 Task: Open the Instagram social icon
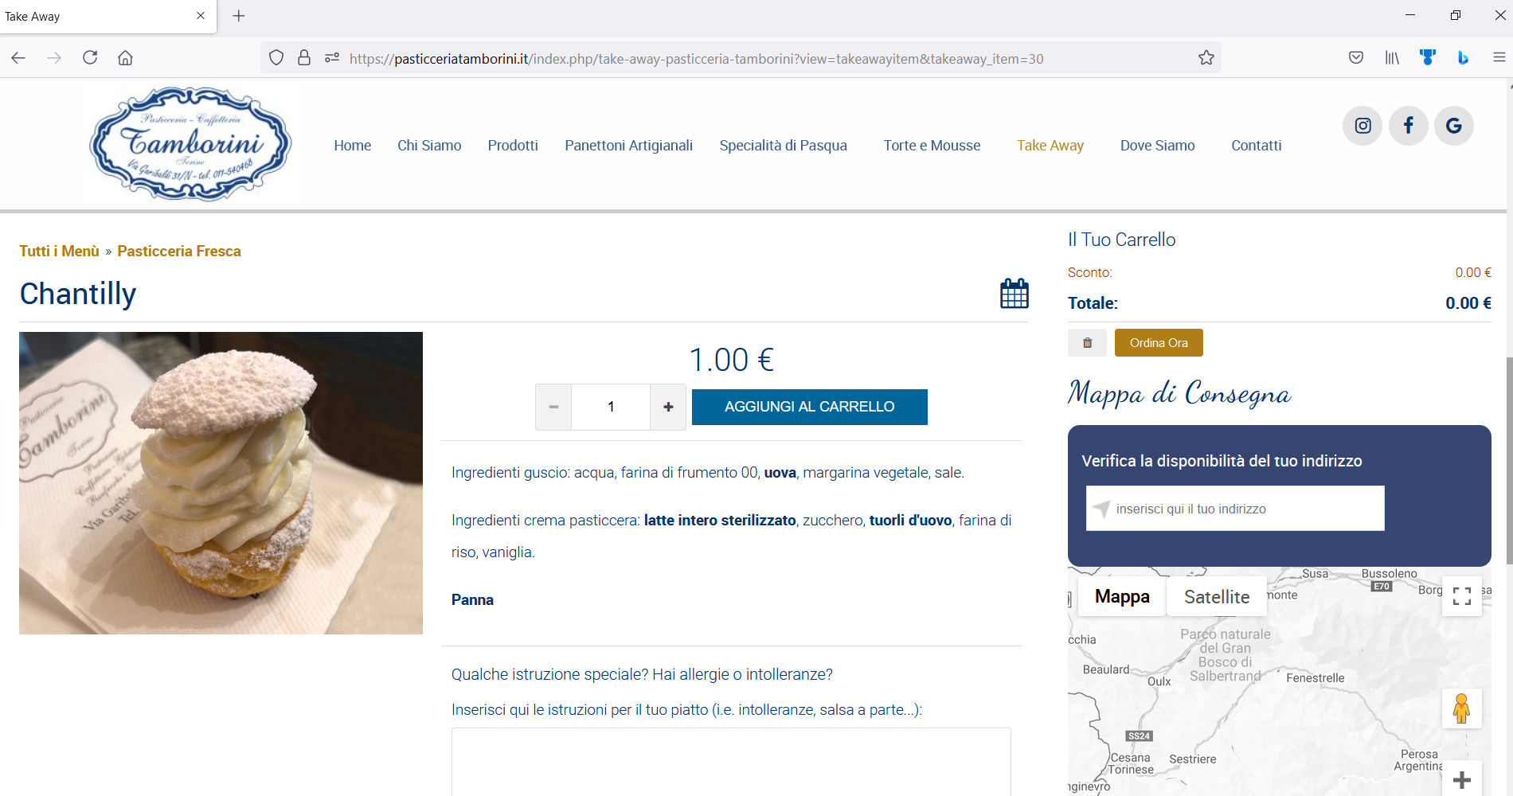[x=1362, y=126]
